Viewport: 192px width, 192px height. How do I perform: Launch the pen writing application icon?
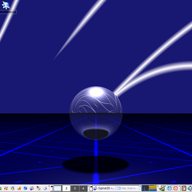(x=38, y=188)
